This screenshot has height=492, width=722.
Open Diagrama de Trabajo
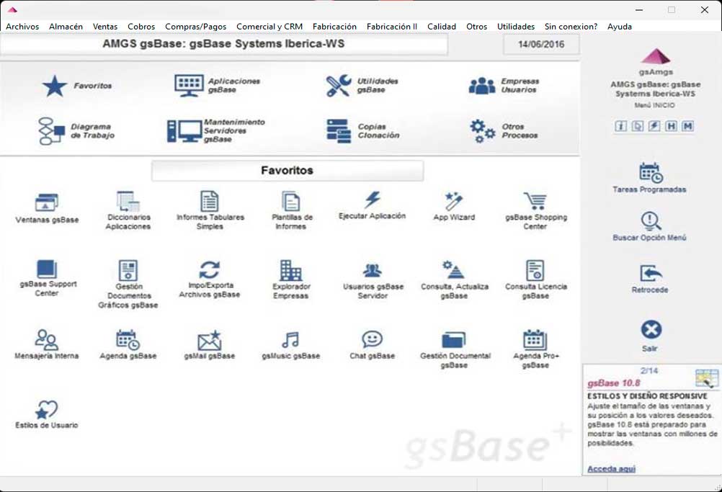point(76,130)
